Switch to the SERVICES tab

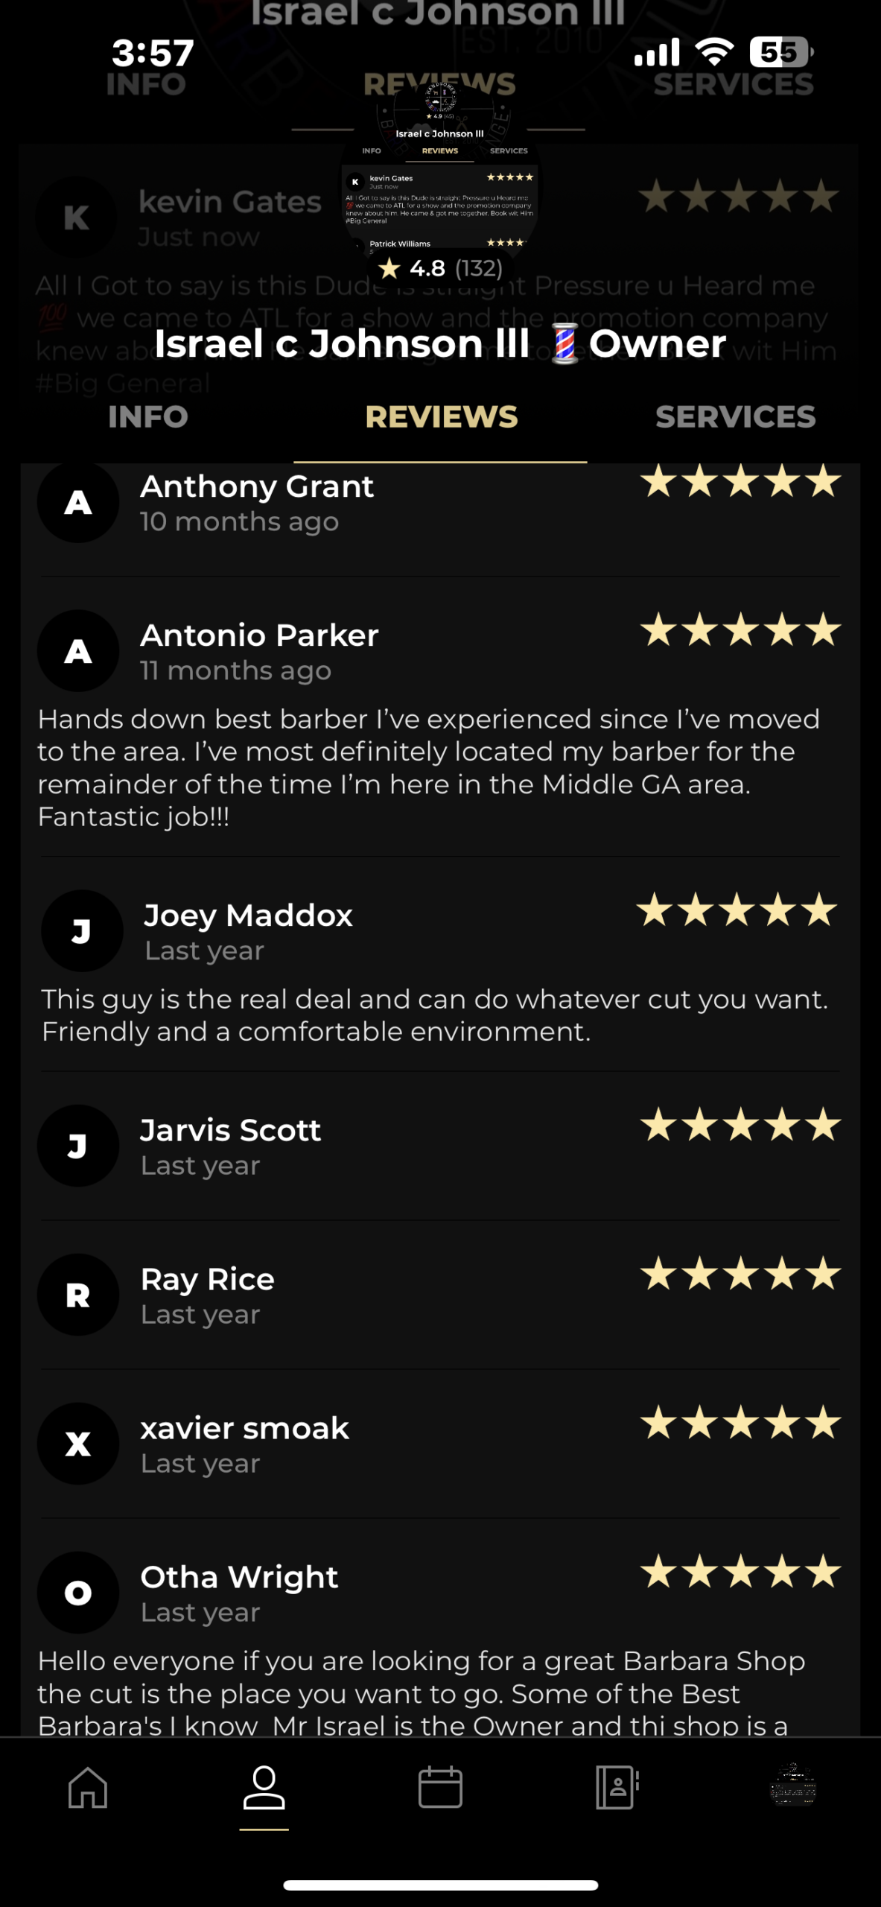click(x=735, y=417)
